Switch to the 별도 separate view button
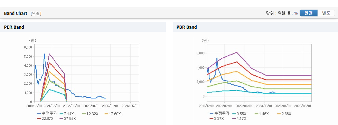The image size is (338, 125). click(326, 13)
